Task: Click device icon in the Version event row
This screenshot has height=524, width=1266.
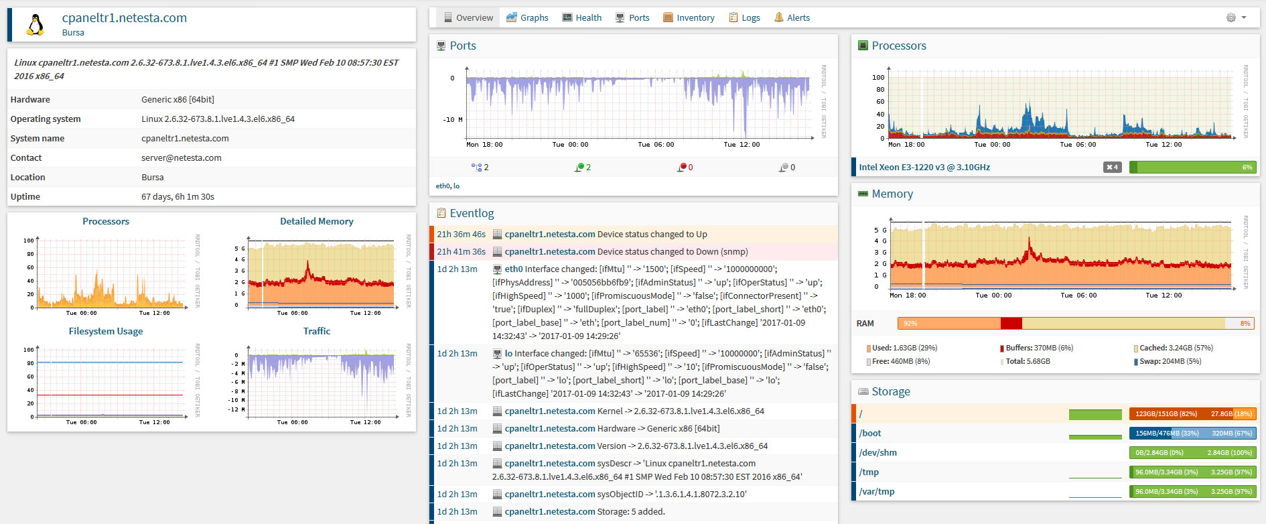Action: (x=497, y=446)
